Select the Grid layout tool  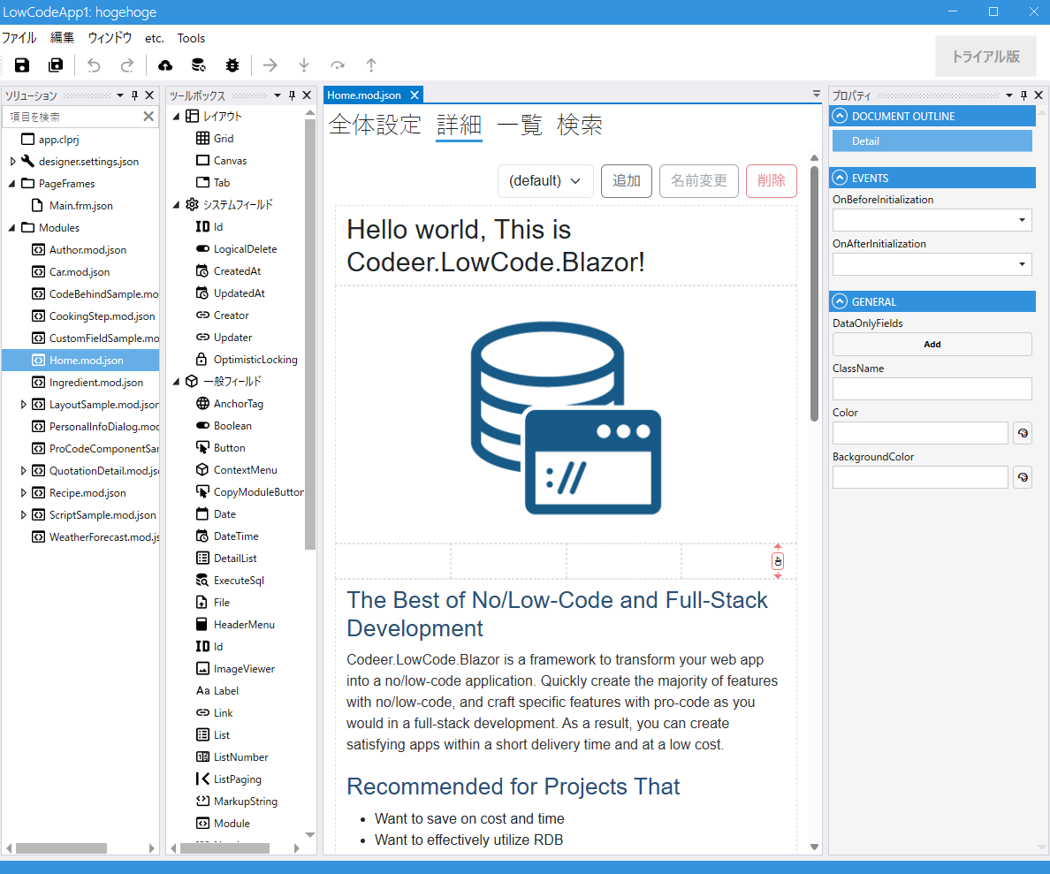point(215,138)
